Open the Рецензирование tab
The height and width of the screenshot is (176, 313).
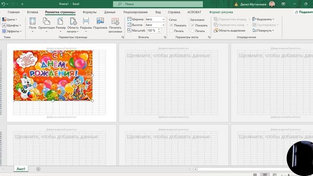(135, 12)
